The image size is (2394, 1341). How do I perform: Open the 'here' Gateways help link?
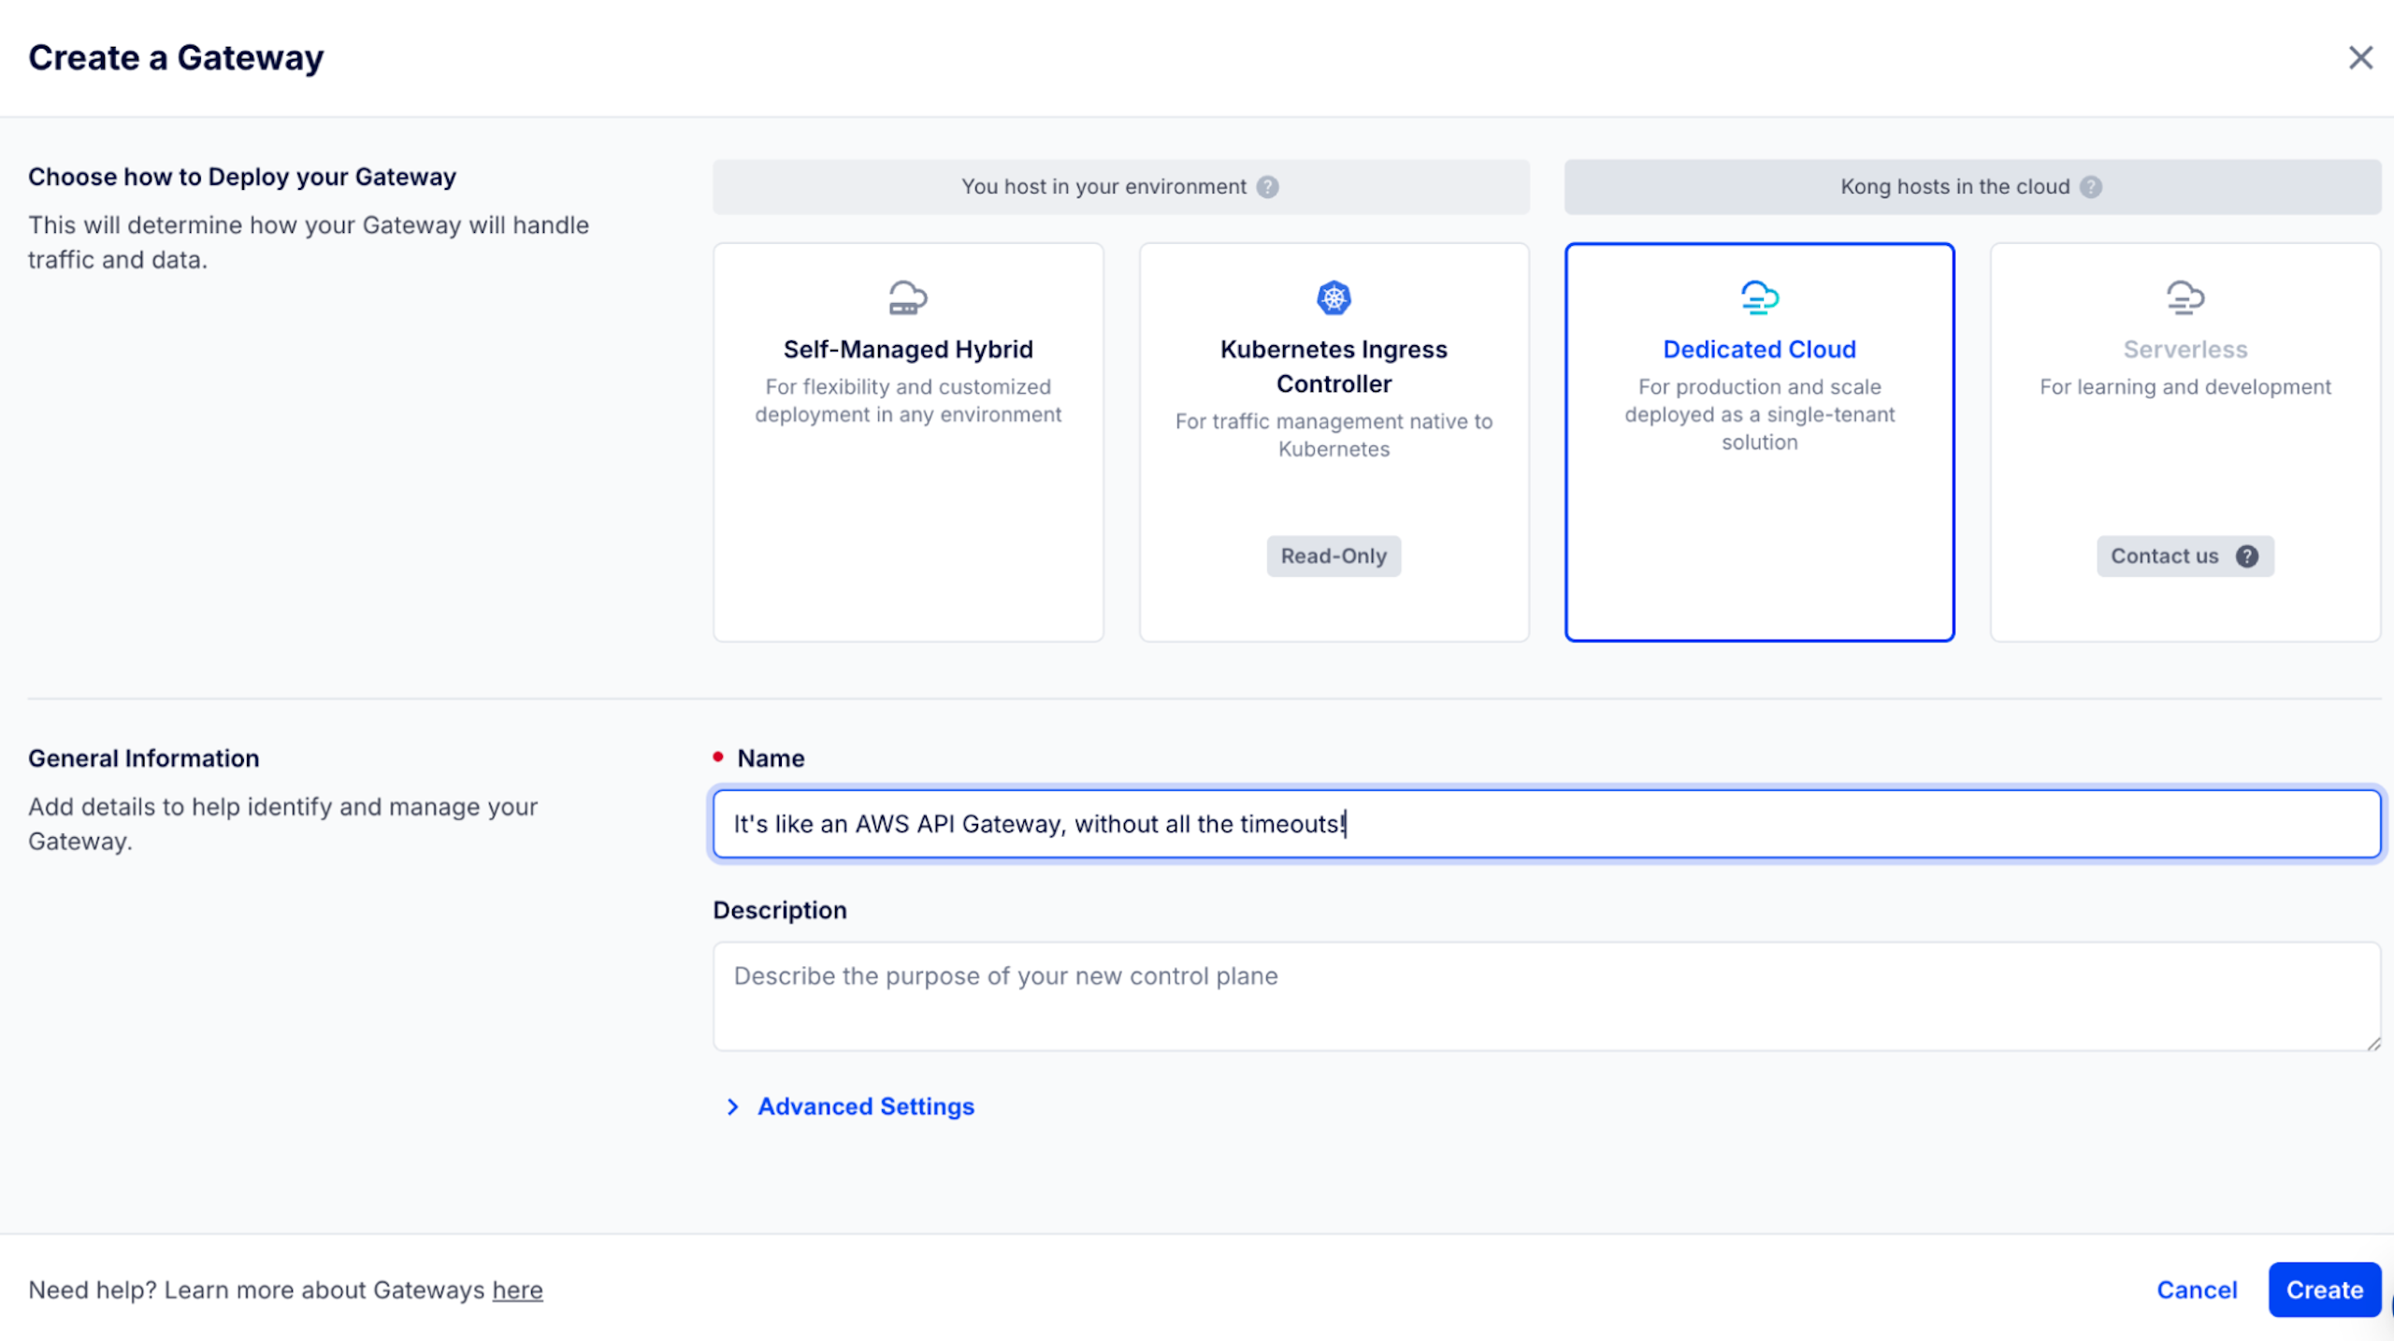pyautogui.click(x=517, y=1290)
